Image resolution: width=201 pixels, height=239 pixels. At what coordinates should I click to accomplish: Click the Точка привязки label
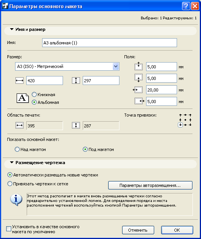click(140, 115)
